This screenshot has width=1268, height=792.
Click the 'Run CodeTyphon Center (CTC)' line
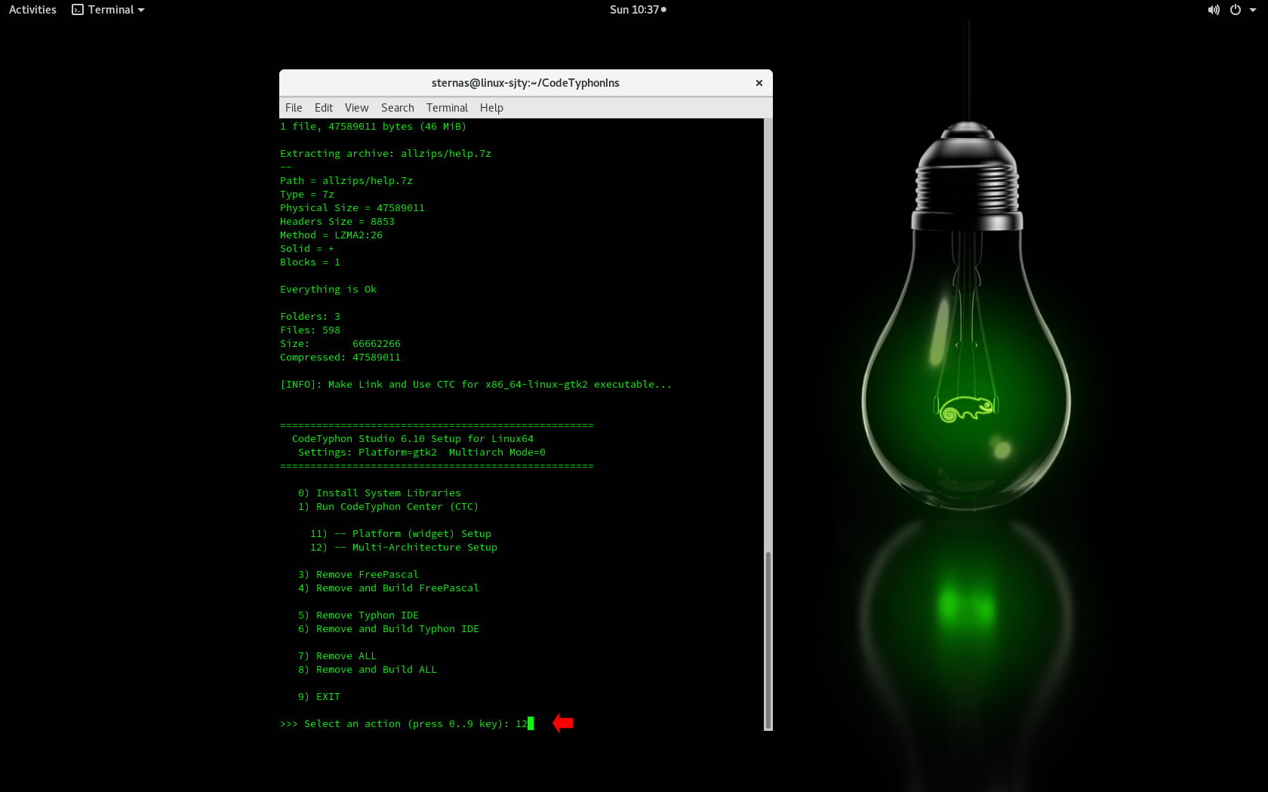coord(388,507)
